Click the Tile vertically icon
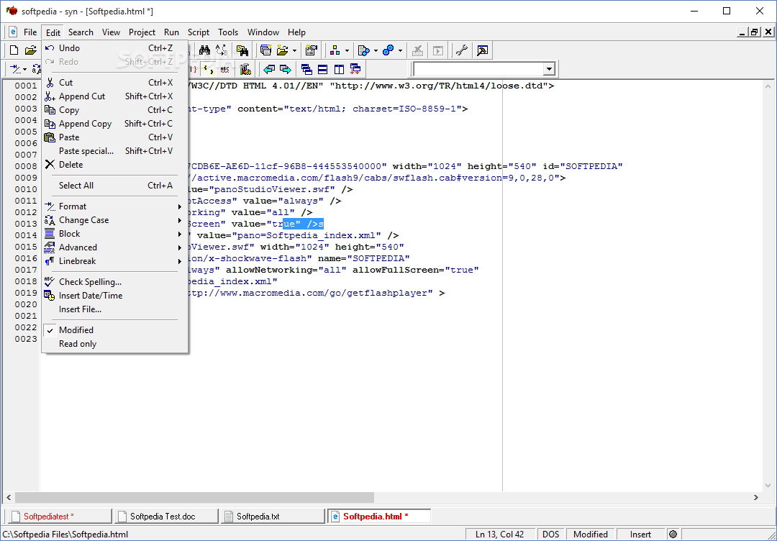 pyautogui.click(x=339, y=69)
